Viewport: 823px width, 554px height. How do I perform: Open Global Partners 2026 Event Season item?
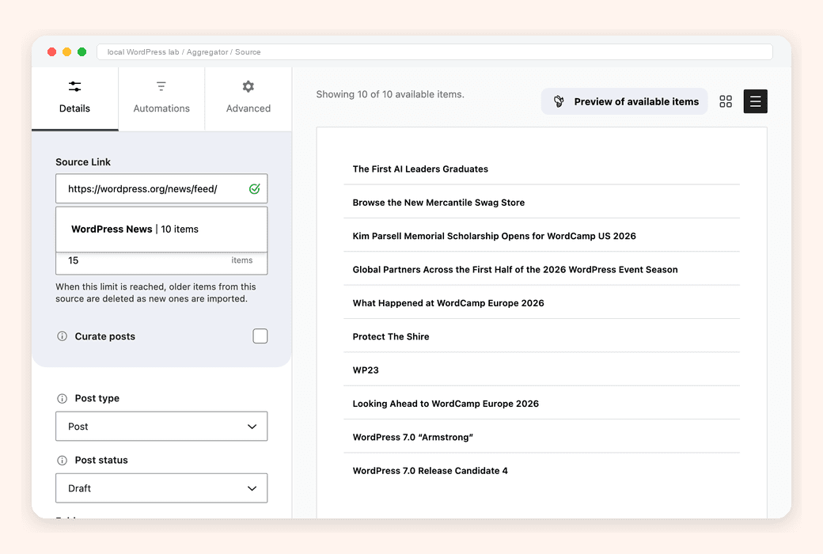click(541, 270)
